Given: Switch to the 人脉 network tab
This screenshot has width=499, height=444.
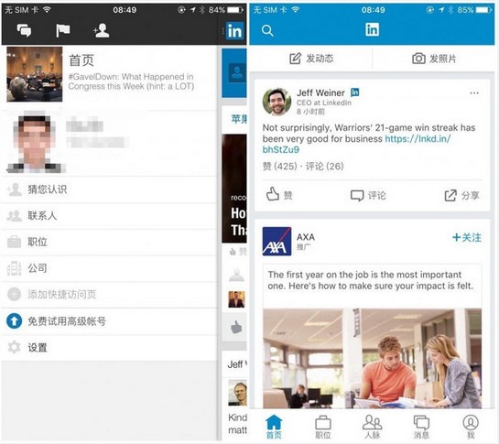Looking at the screenshot, I should (372, 428).
